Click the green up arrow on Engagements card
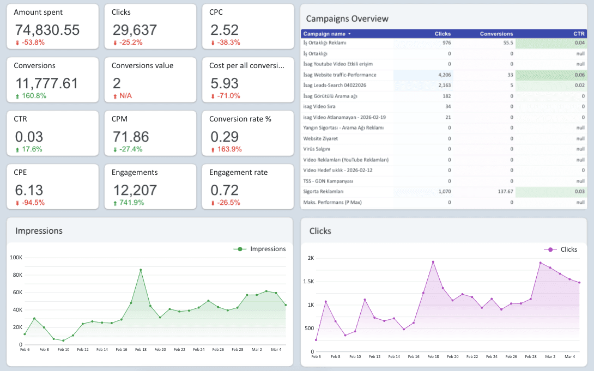Image resolution: width=594 pixels, height=371 pixels. tap(114, 203)
